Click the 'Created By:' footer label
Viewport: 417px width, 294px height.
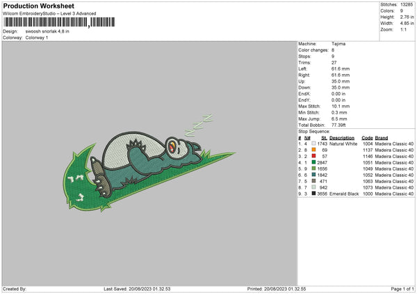(15, 289)
